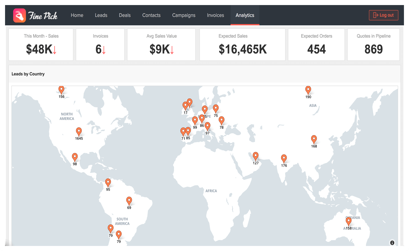Select the Quotes in Pipeline card
The height and width of the screenshot is (251, 409).
click(373, 44)
